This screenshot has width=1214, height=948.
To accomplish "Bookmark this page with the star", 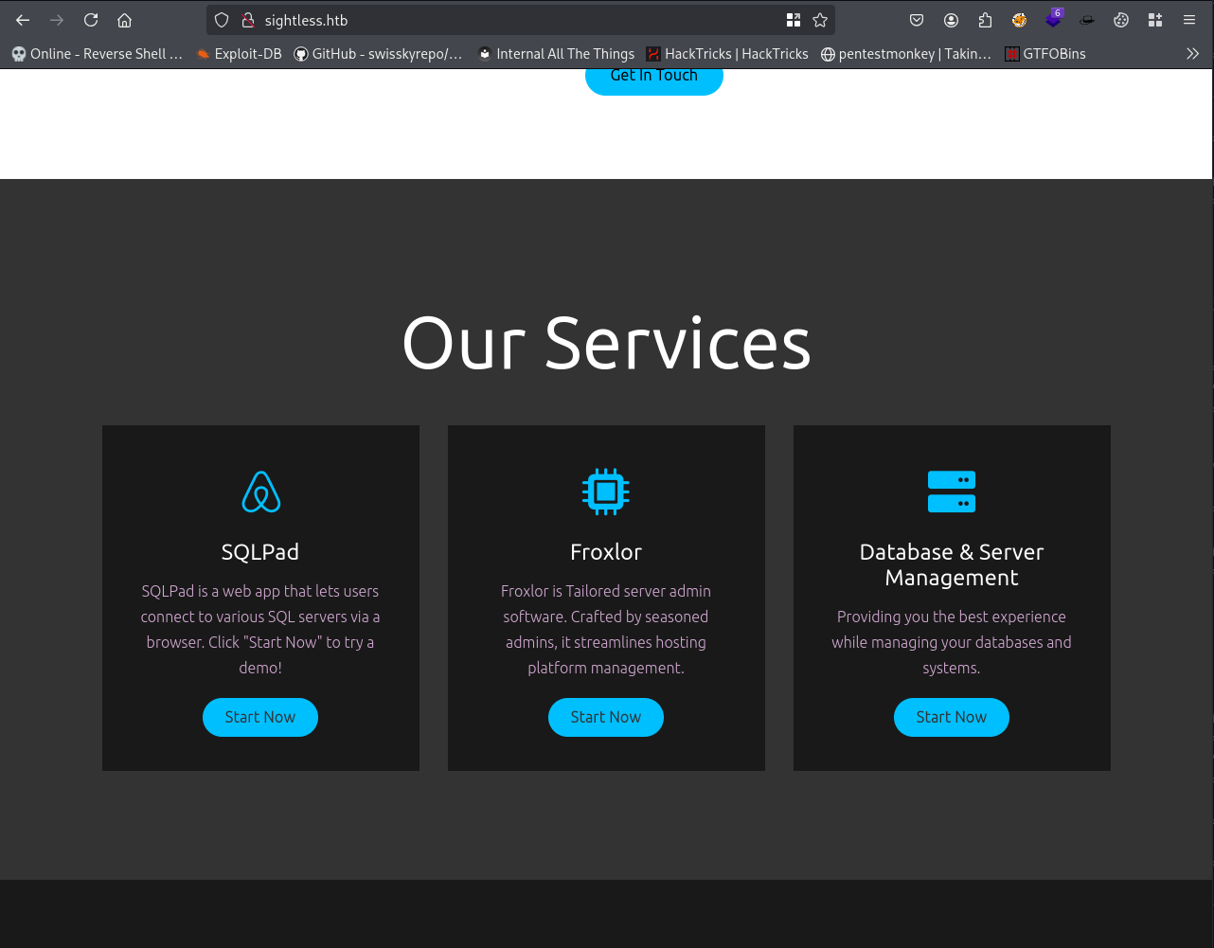I will [x=820, y=20].
